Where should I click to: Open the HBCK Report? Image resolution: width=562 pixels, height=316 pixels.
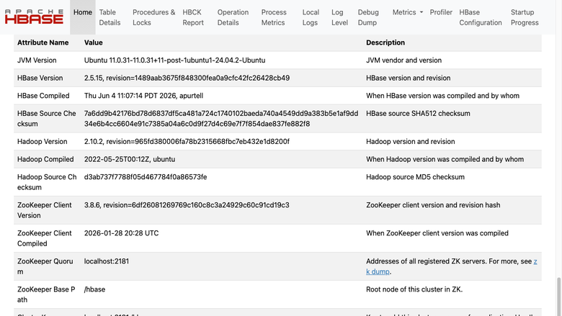tap(193, 17)
